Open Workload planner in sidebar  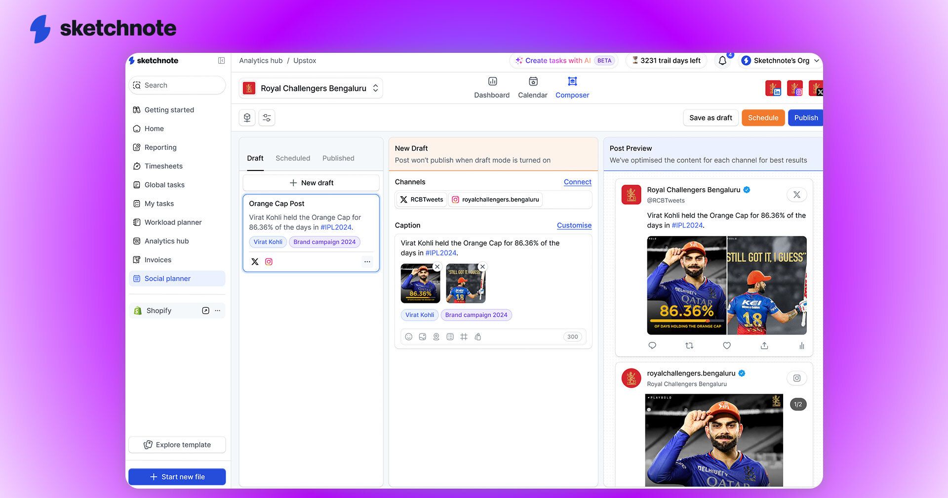pos(177,222)
